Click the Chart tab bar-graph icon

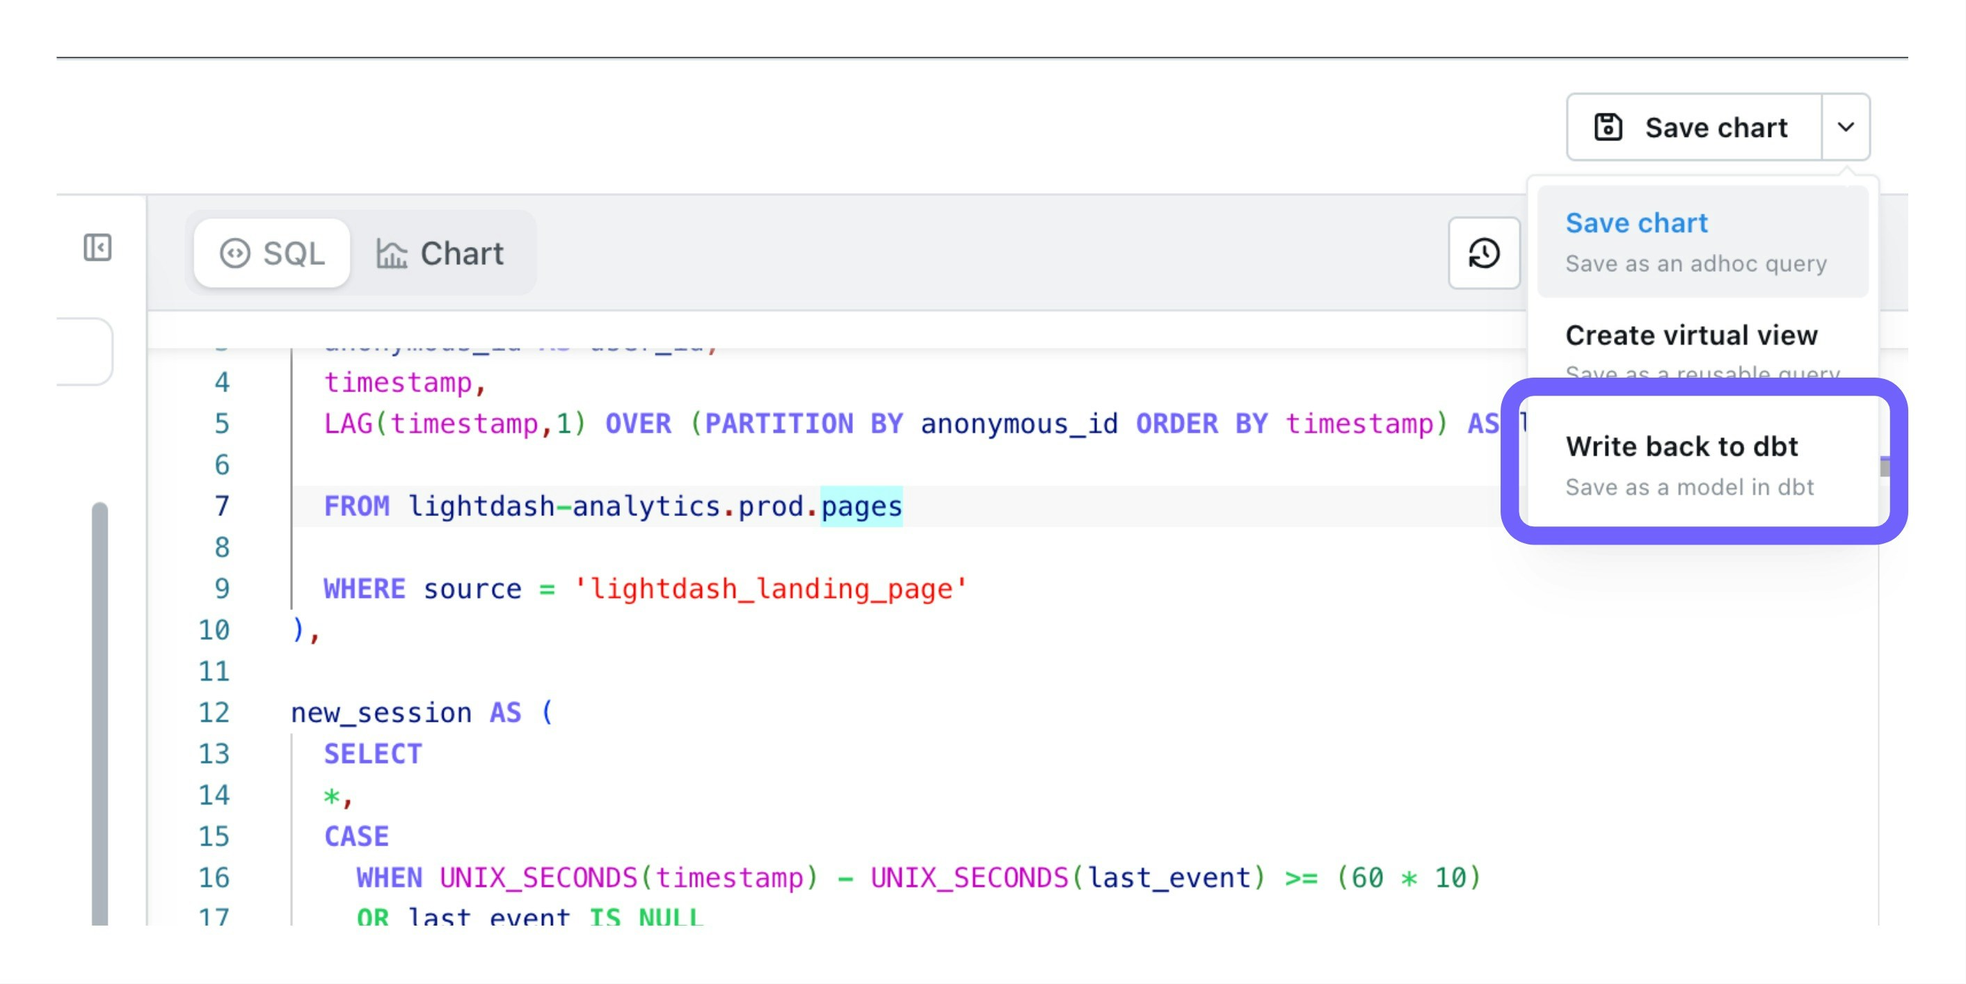point(392,253)
